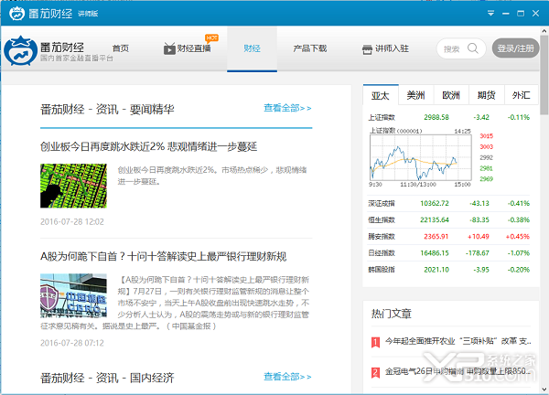Viewport: 549px width, 395px height.
Task: Click the store icon beside 讲师入驻
Action: point(367,49)
